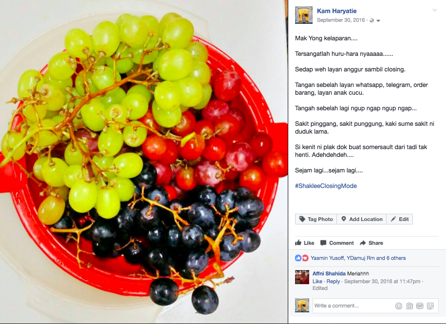
Task: Open the GIF picker in comment box
Action: point(420,306)
